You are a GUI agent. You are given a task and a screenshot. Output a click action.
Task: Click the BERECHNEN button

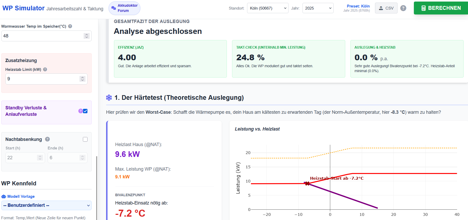441,8
